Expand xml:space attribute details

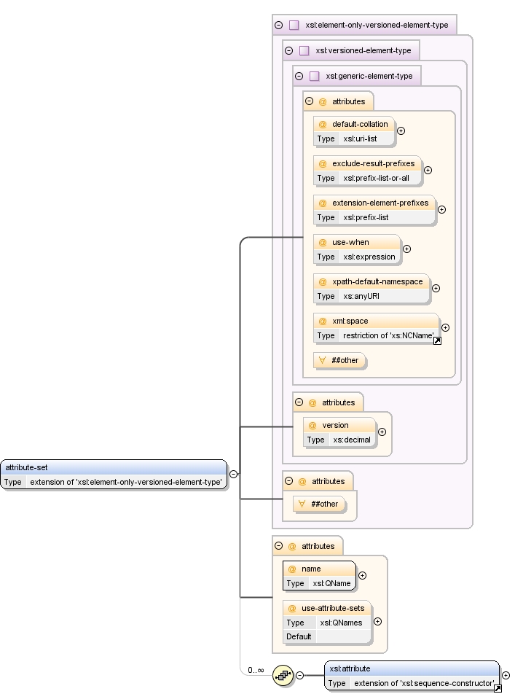point(446,328)
